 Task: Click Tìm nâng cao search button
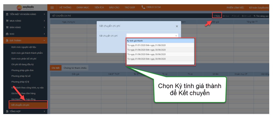point(261,16)
